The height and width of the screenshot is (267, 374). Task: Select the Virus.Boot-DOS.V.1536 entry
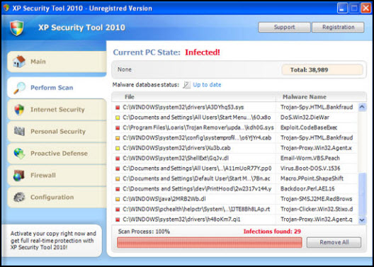pos(310,169)
